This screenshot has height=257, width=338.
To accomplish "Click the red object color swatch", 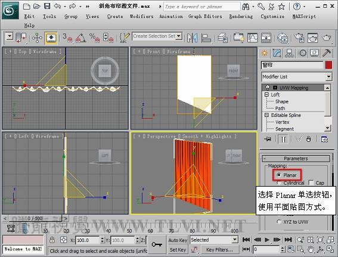I will [328, 65].
